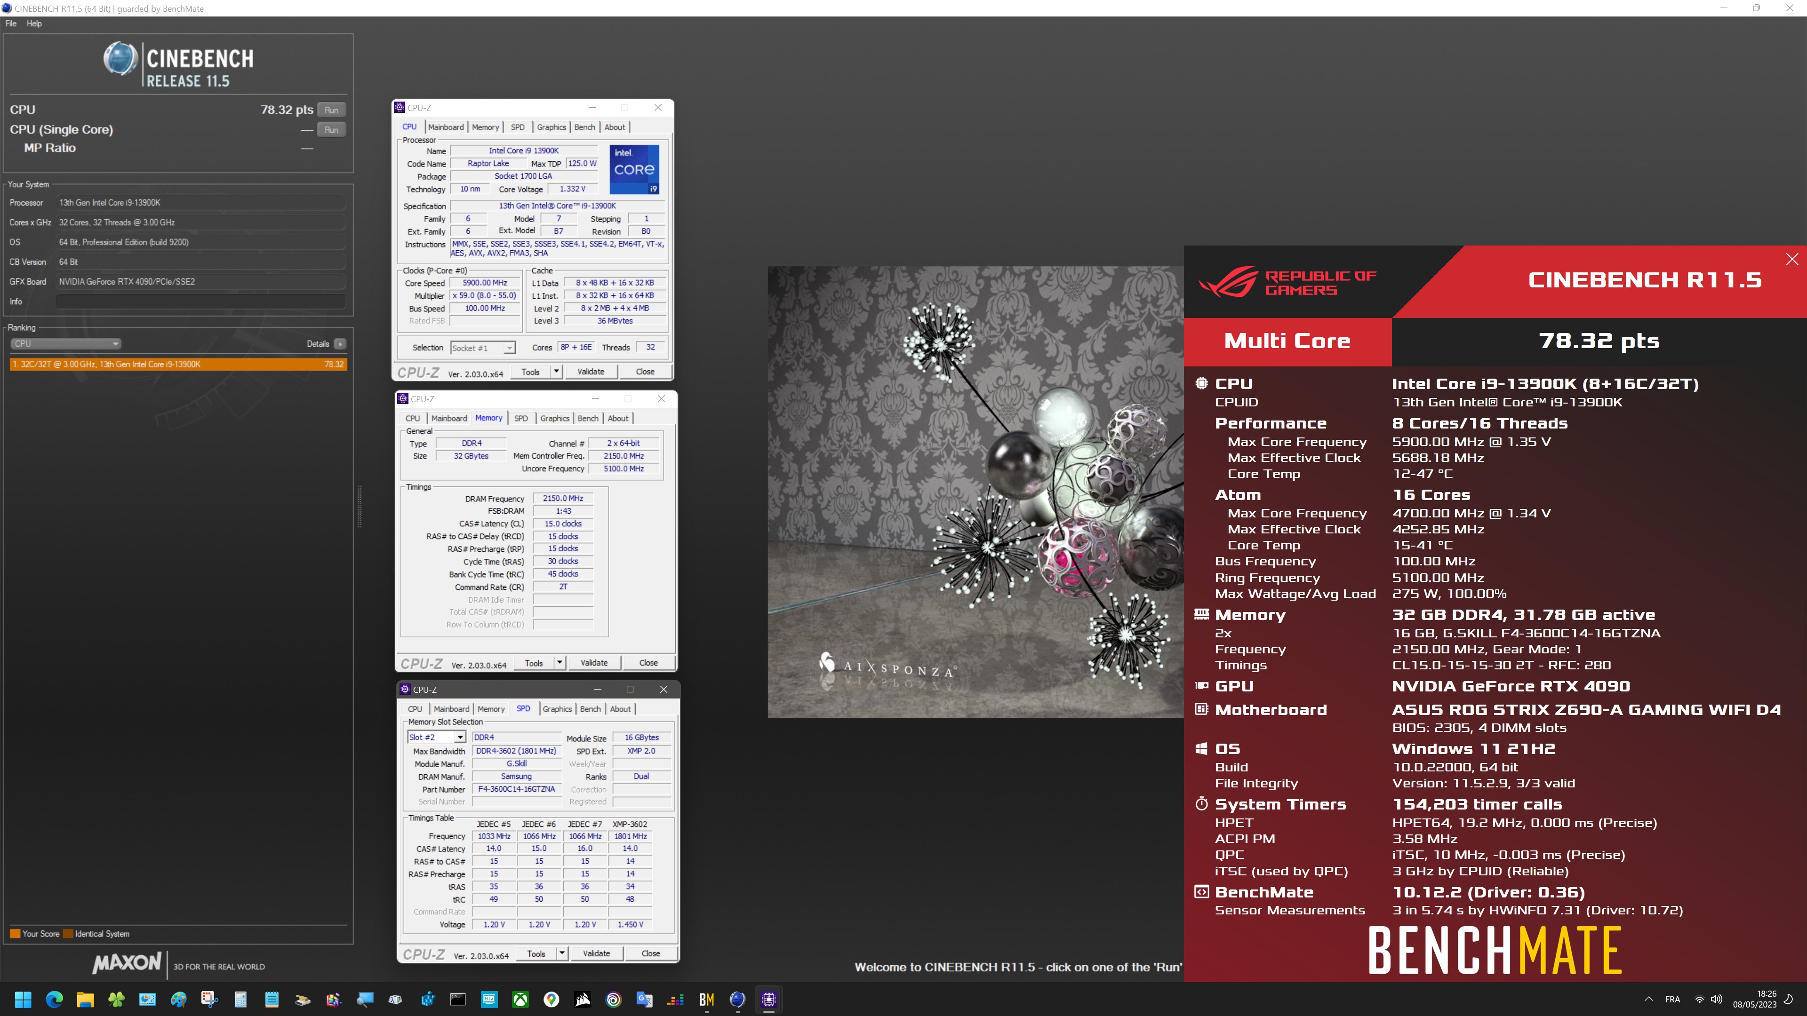This screenshot has width=1807, height=1016.
Task: Open the Paint palette icon in taskbar
Action: coord(178,999)
